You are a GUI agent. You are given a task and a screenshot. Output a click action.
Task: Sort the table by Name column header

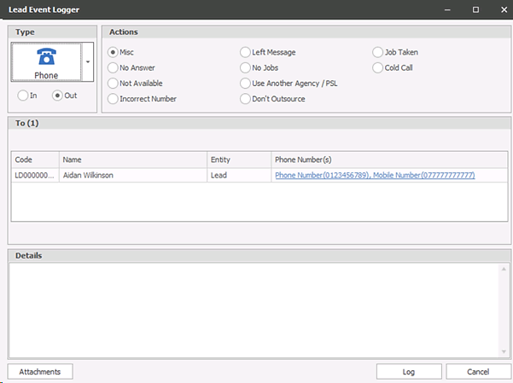tap(132, 160)
